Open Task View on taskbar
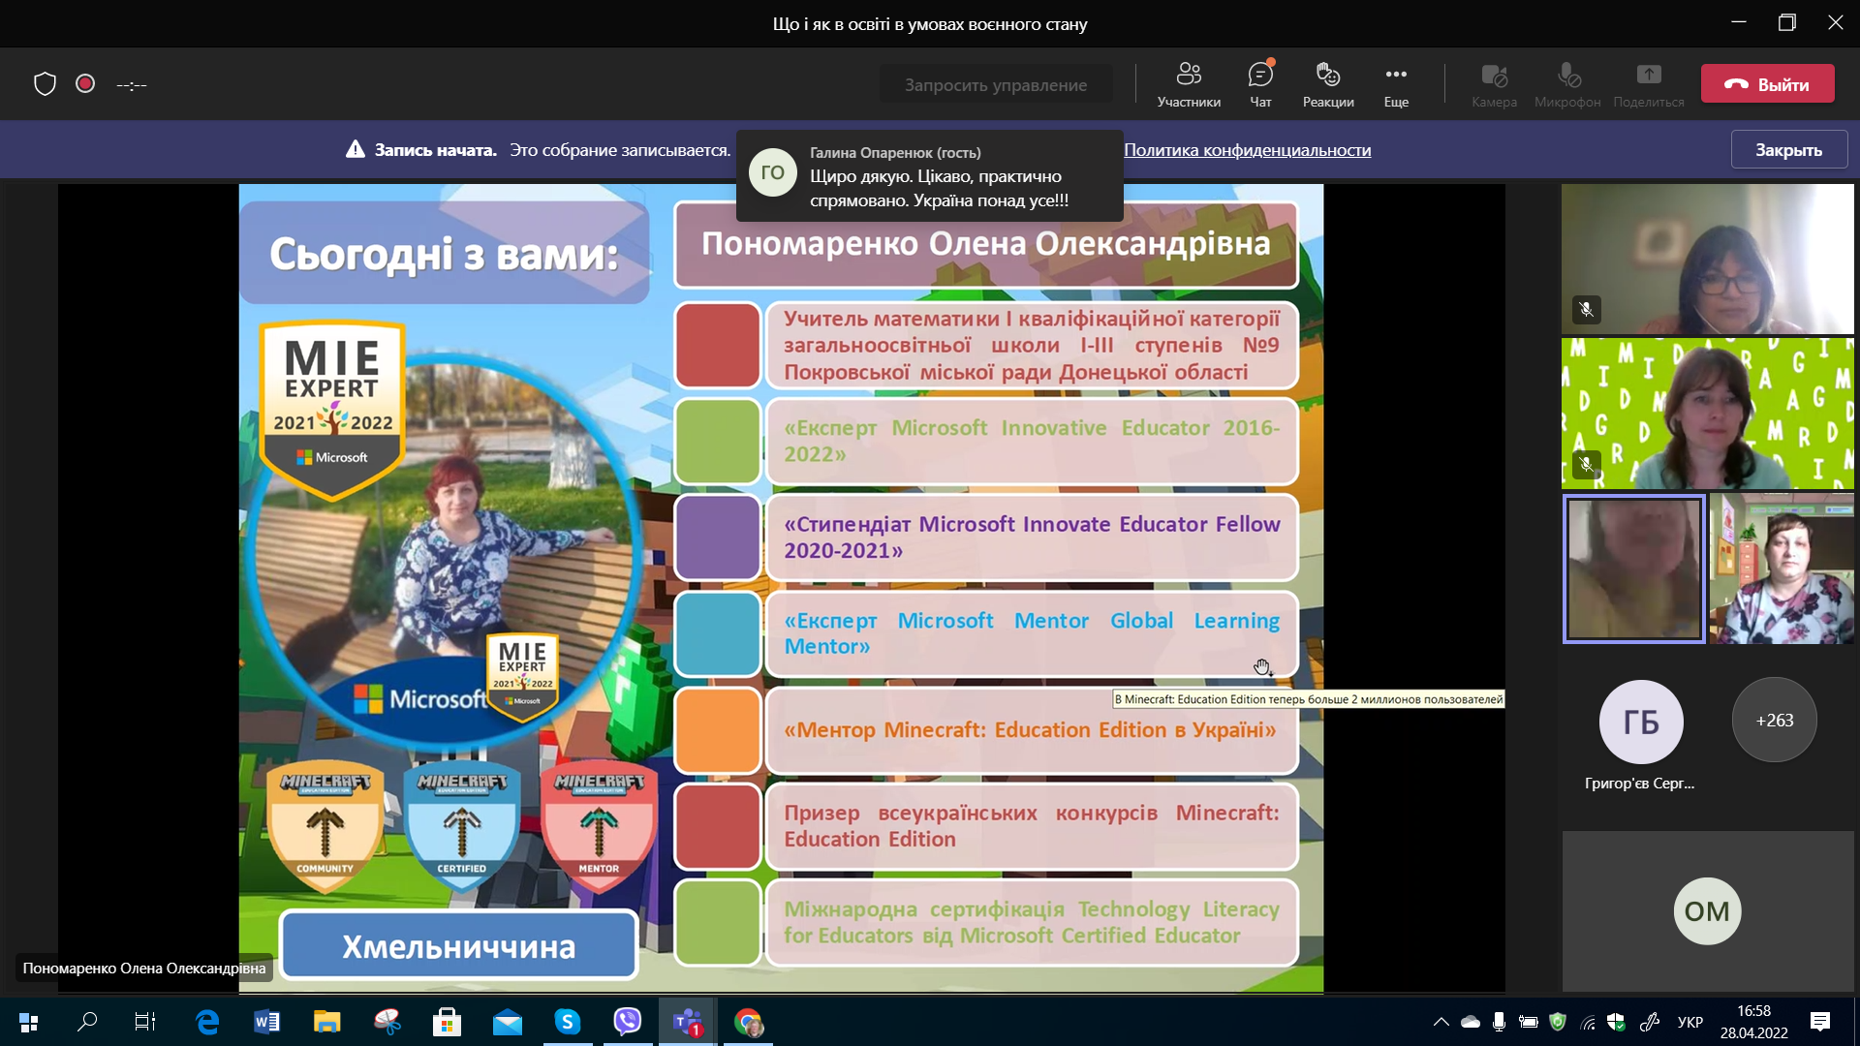This screenshot has height=1046, width=1860. coord(145,1022)
